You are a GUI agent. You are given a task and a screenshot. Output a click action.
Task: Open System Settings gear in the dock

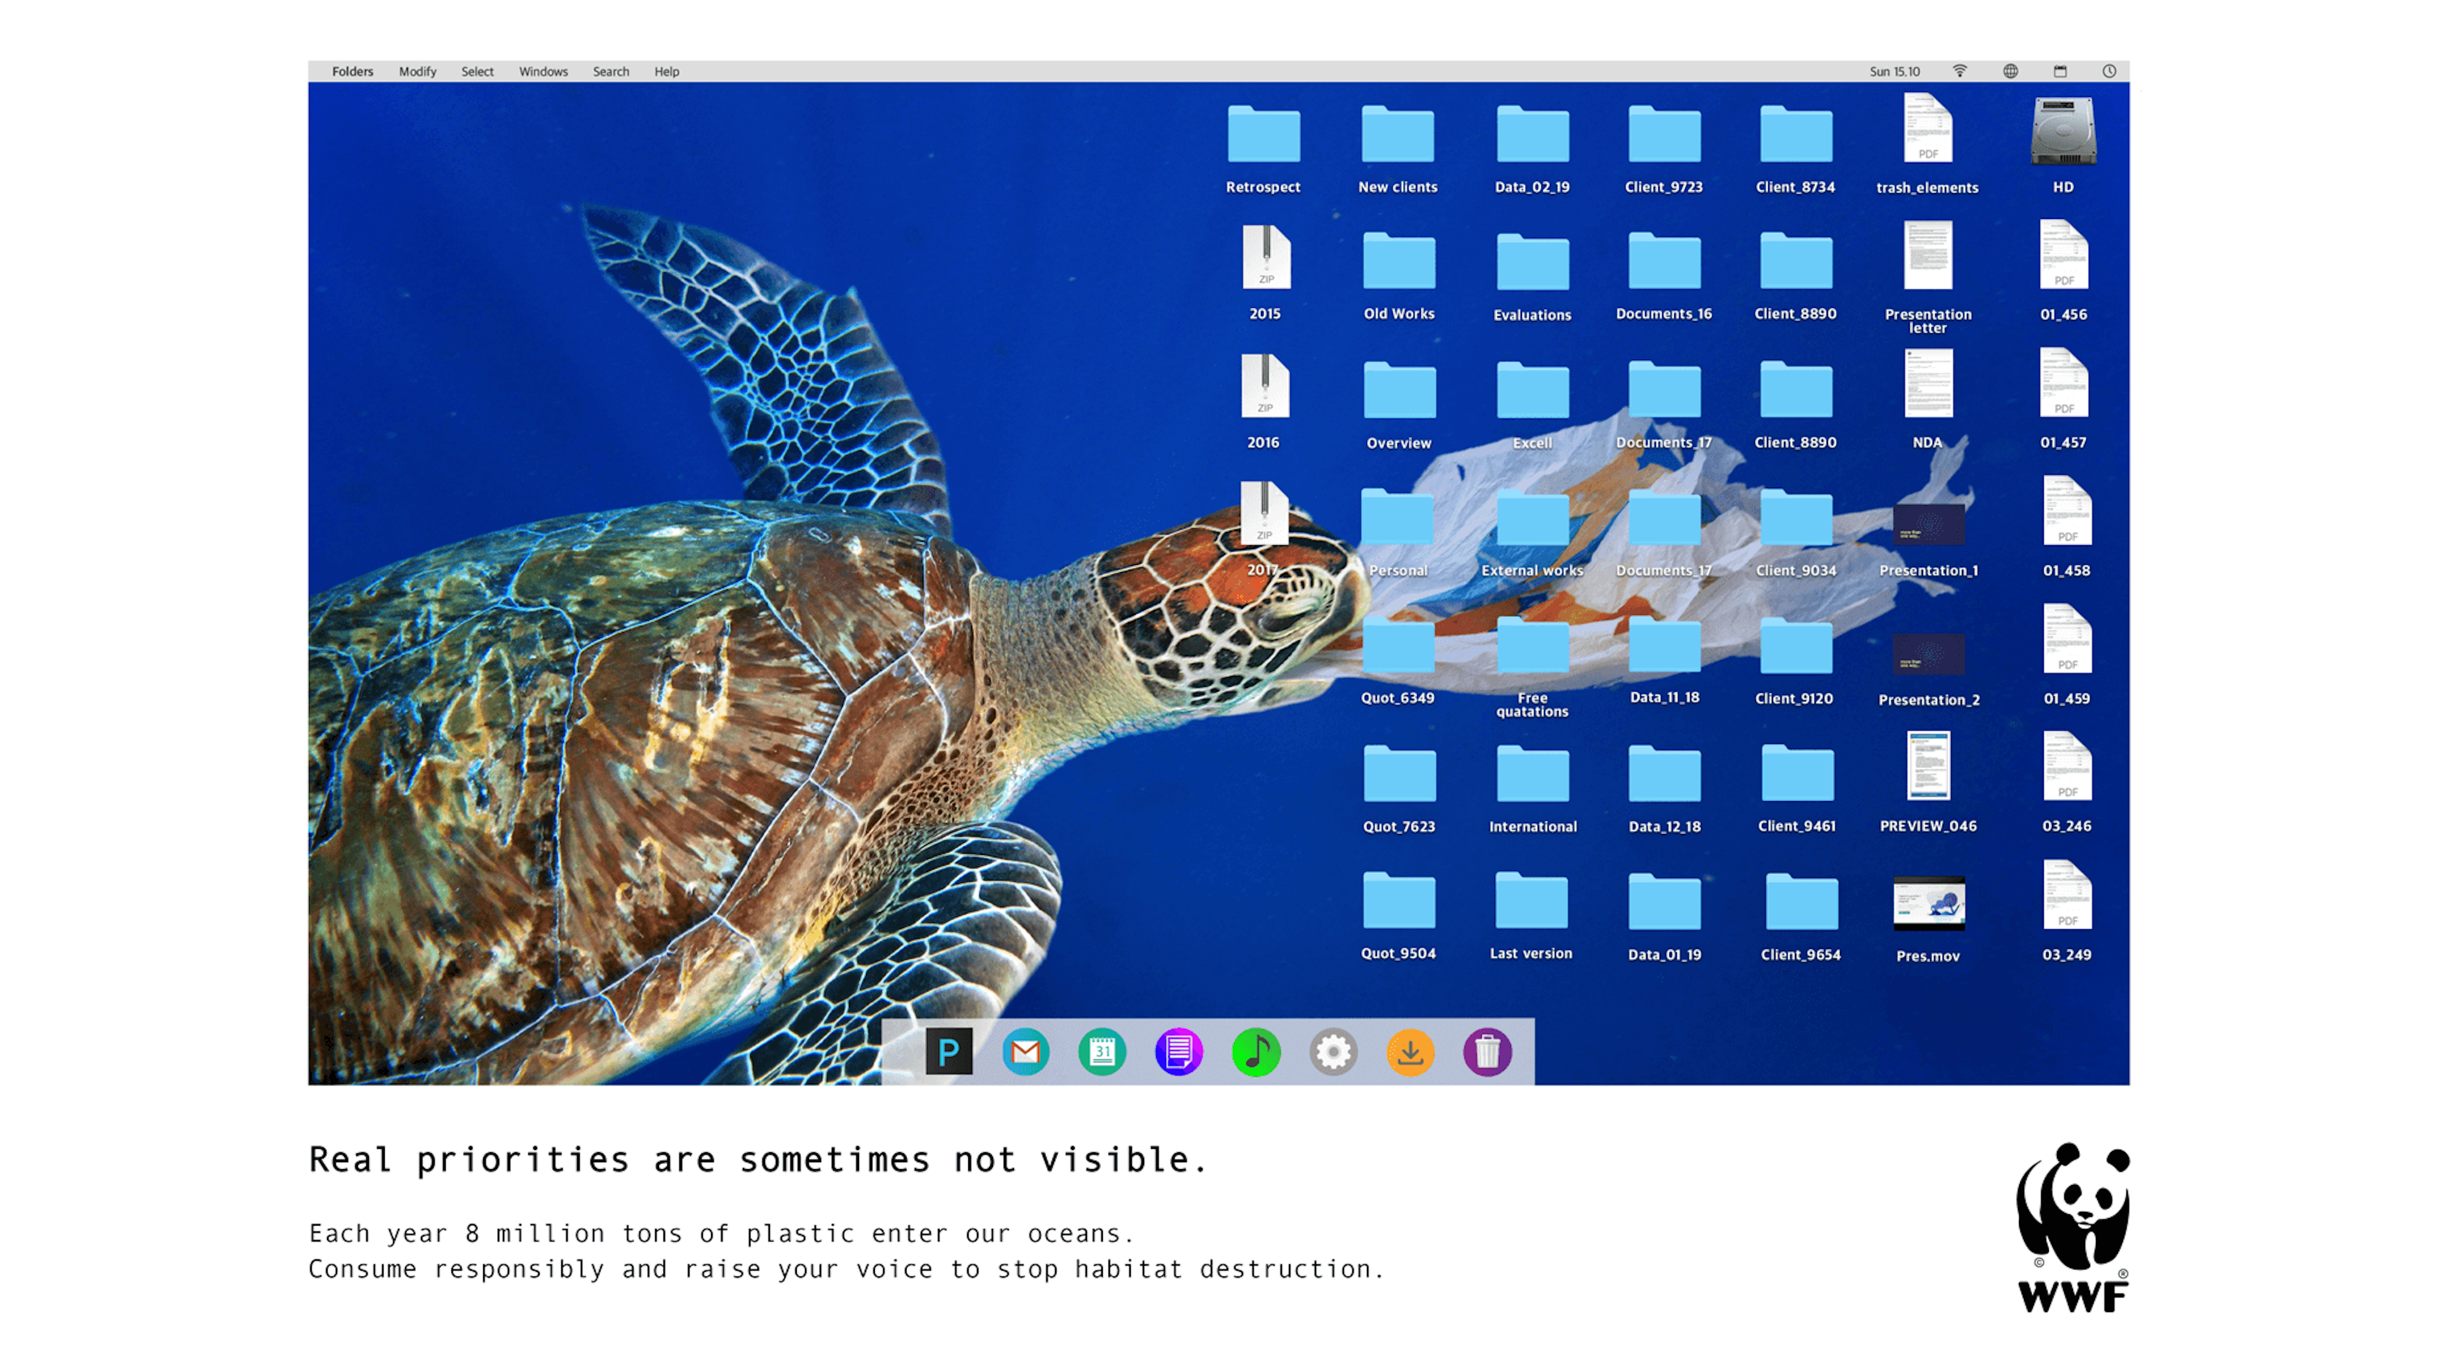click(1333, 1051)
